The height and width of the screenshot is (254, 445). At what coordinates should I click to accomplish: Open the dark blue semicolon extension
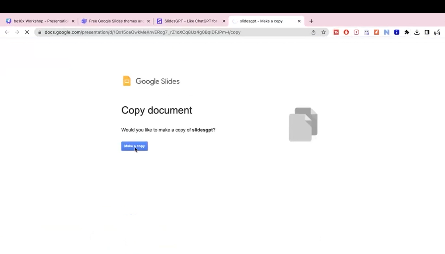397,32
